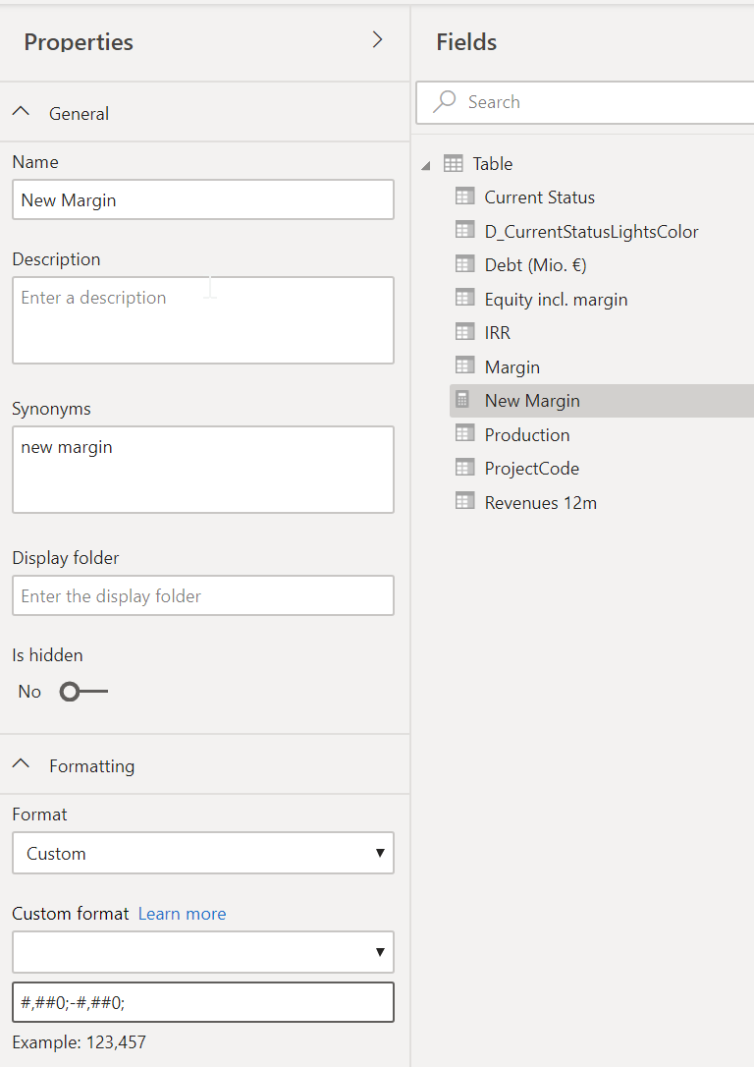The height and width of the screenshot is (1067, 754).
Task: Collapse the Properties pane with the chevron
Action: coord(377,40)
